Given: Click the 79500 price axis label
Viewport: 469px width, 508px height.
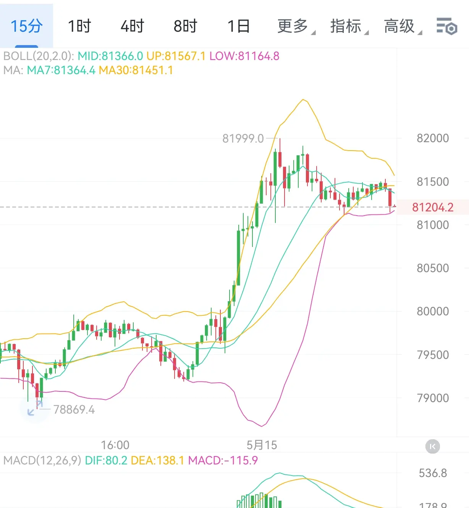Looking at the screenshot, I should 433,355.
